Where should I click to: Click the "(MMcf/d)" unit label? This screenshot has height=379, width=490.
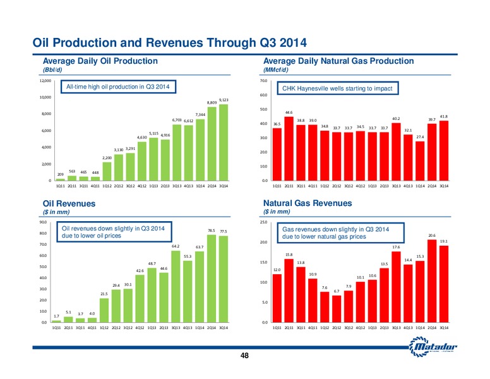[x=275, y=69]
